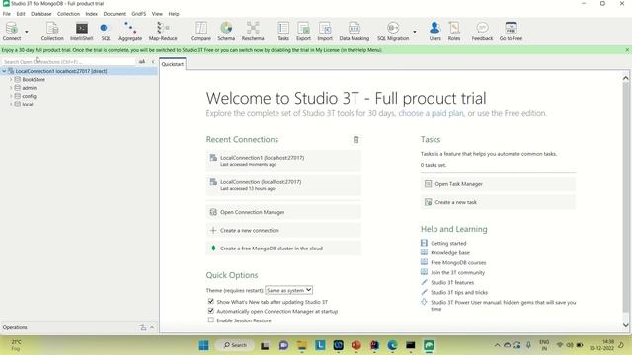Open the Schema explorer

pos(226,31)
